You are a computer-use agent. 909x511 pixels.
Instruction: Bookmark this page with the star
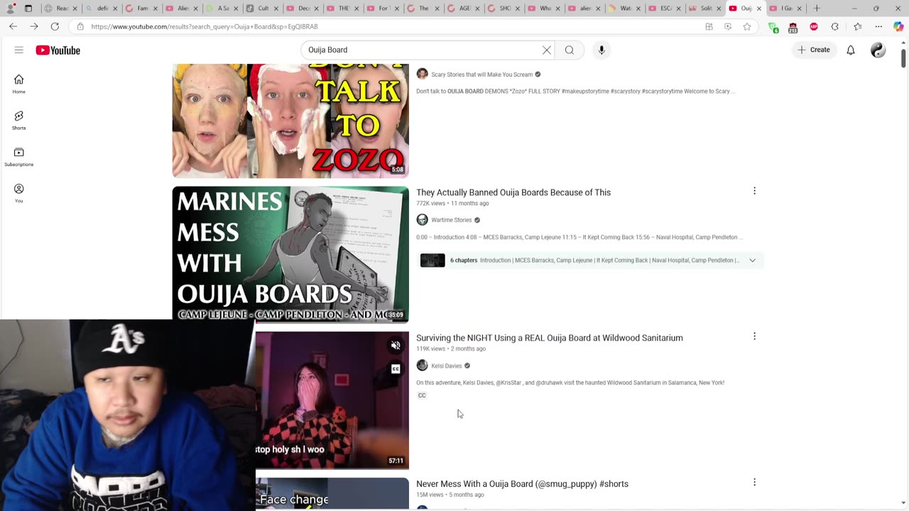click(747, 26)
